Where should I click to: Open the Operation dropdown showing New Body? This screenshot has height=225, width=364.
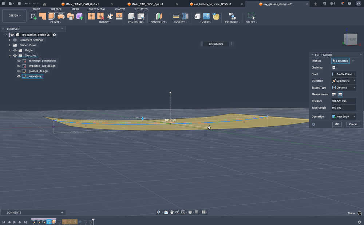pyautogui.click(x=343, y=116)
